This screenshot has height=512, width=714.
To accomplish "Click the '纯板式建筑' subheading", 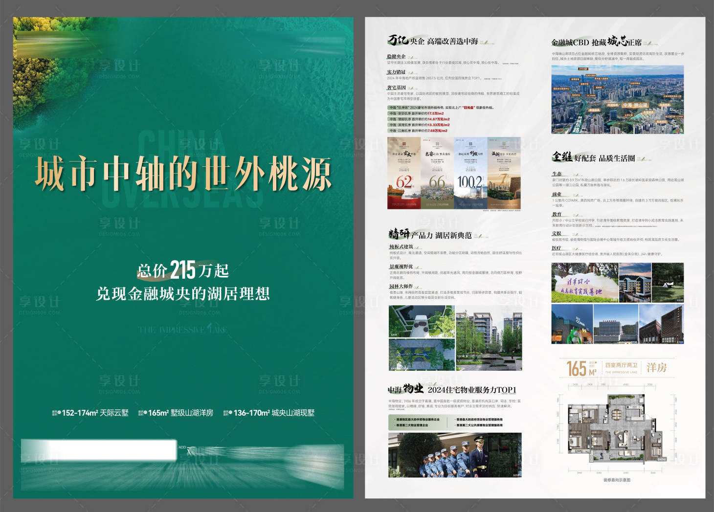I will (x=401, y=247).
